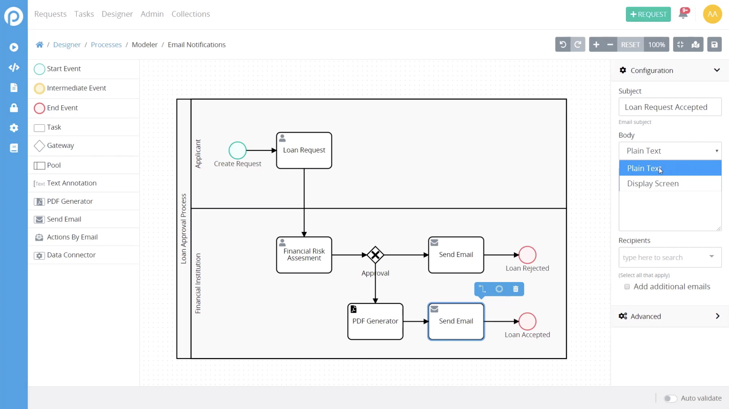Viewport: 729px width, 409px height.
Task: Click the undo button in toolbar
Action: [x=563, y=45]
